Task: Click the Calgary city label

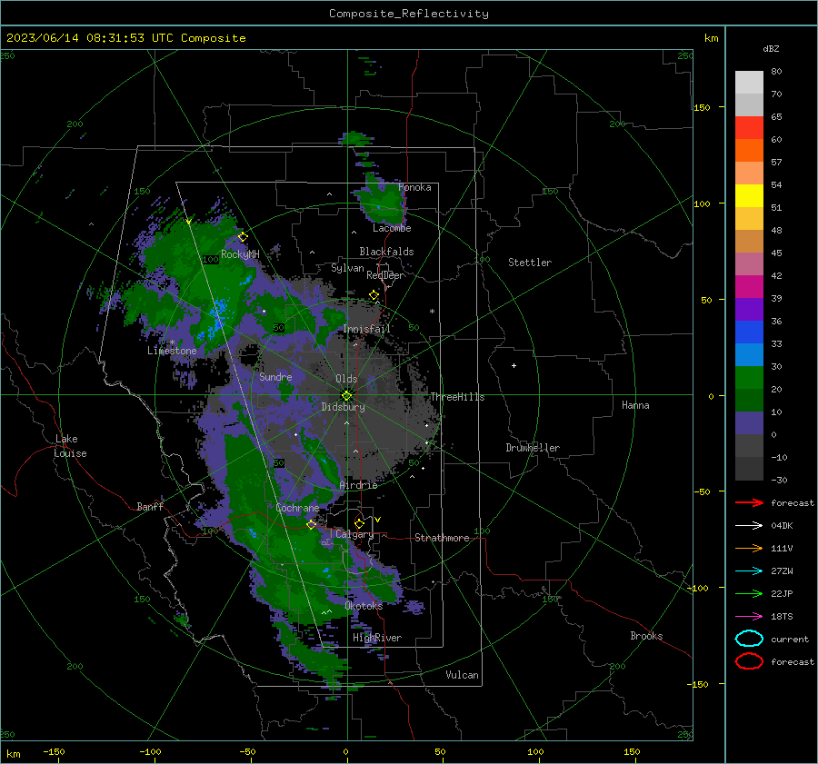Action: pos(354,534)
